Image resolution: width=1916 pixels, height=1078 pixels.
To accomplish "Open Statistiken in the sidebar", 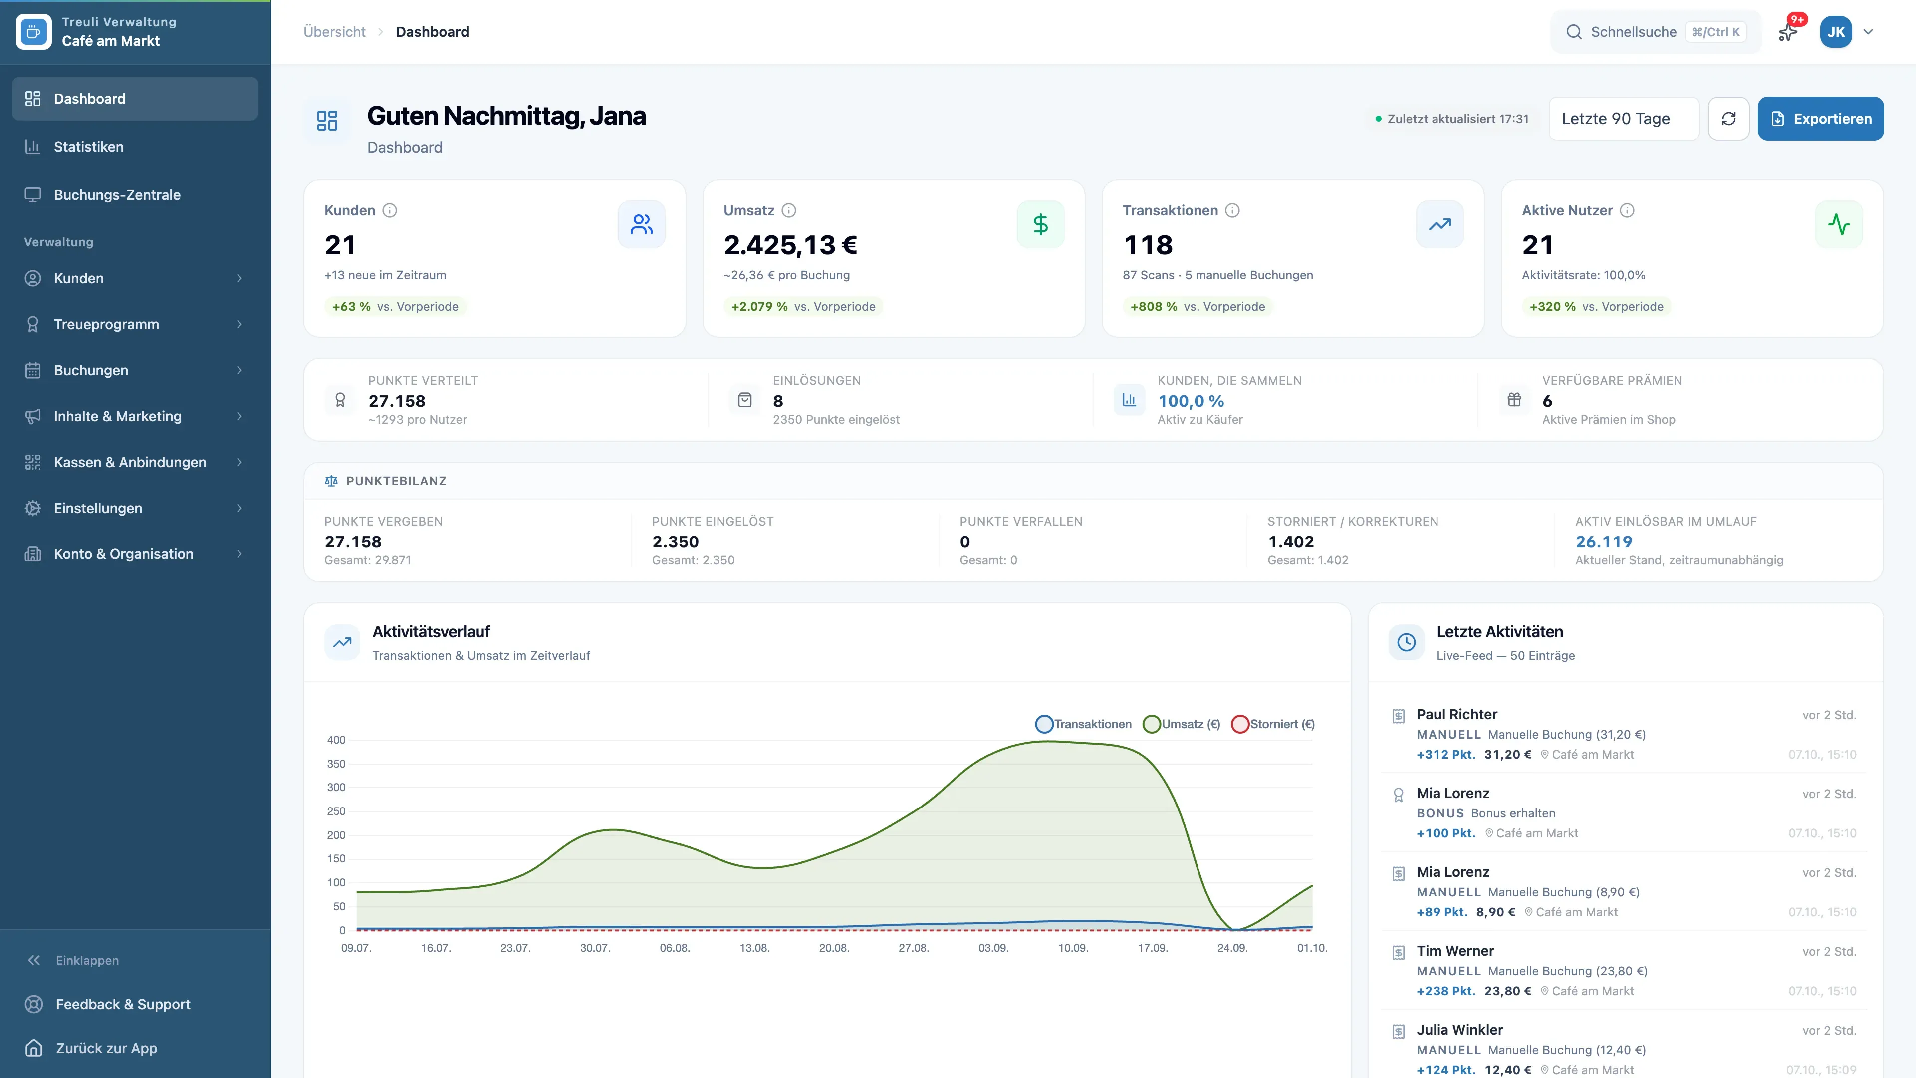I will pos(135,147).
